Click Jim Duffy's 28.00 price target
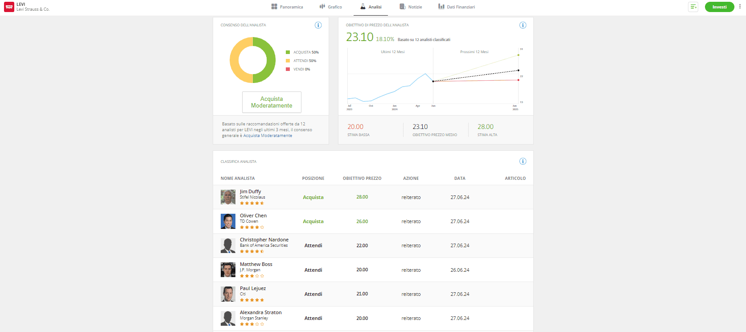Viewport: 746px width, 332px height. [x=362, y=197]
